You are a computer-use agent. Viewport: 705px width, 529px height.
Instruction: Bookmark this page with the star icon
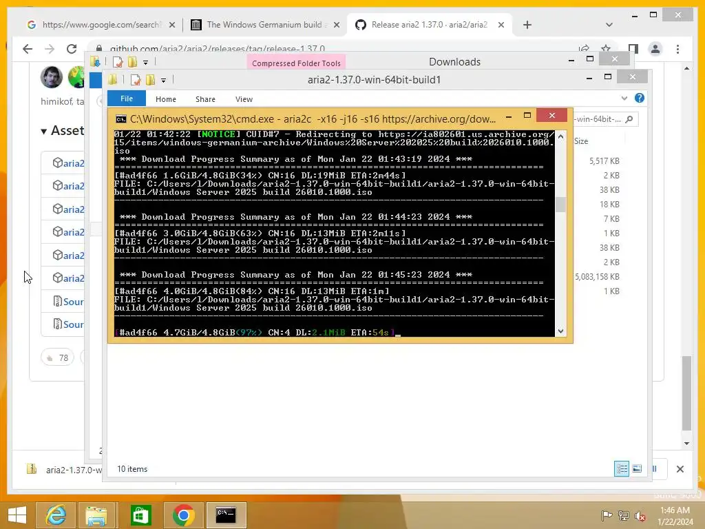point(606,49)
